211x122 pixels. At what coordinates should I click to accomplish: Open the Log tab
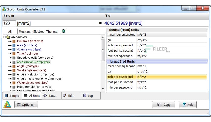tap(91, 96)
